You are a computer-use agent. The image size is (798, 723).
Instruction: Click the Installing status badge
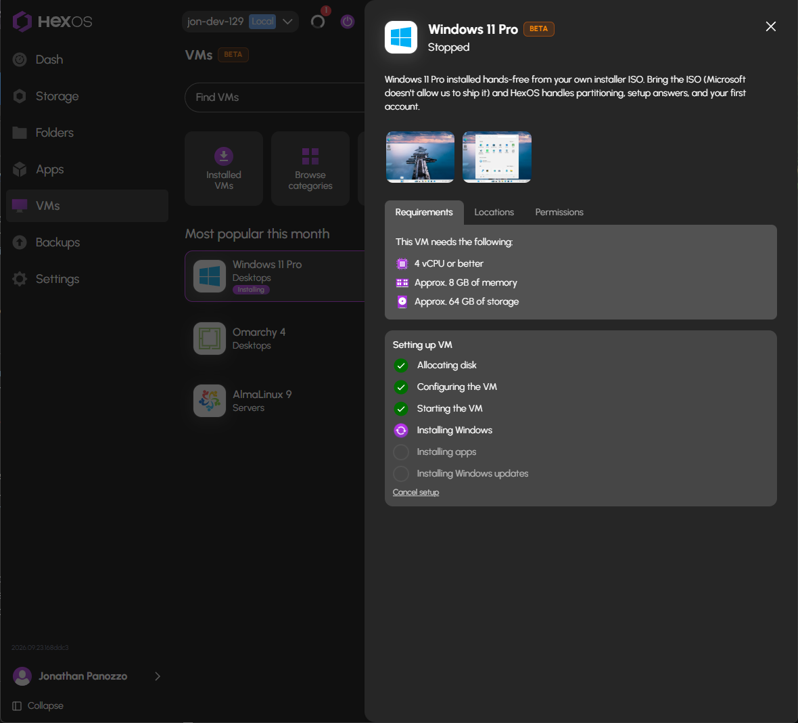point(251,290)
